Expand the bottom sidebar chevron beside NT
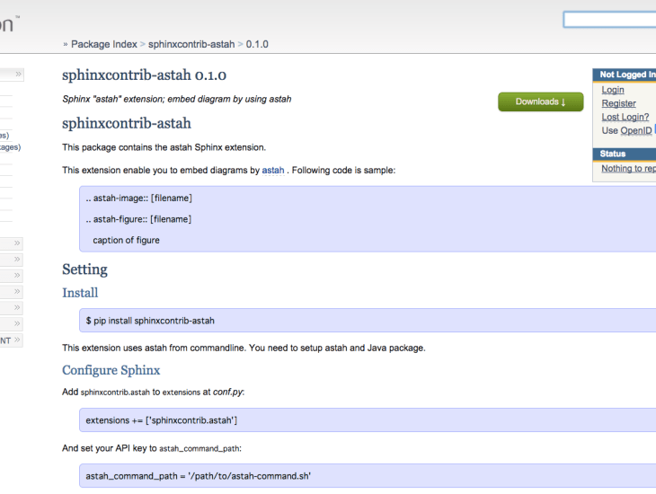This screenshot has width=656, height=494. 18,340
